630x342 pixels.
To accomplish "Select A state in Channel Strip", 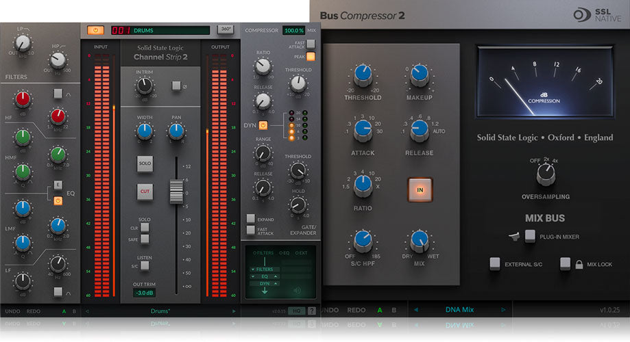I will [64, 311].
